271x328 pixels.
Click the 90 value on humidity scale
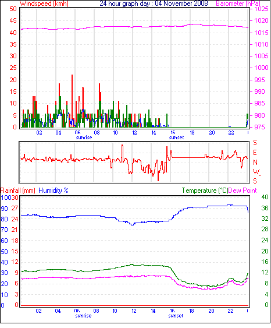[5, 209]
